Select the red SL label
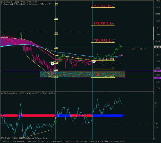The width and height of the screenshot is (161, 143). click(x=98, y=74)
